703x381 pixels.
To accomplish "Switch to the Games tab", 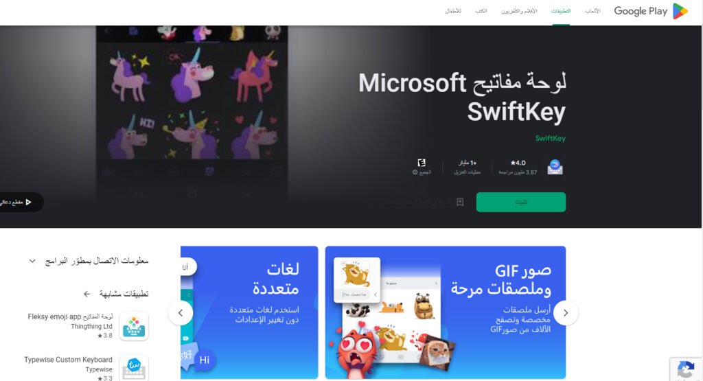I will tap(592, 11).
